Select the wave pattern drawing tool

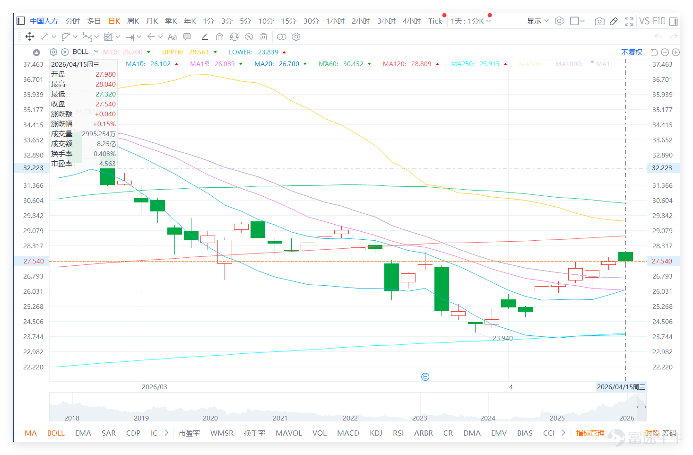click(87, 36)
